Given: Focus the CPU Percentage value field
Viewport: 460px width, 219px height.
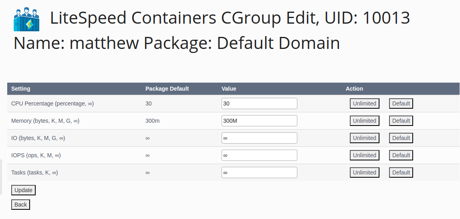Looking at the screenshot, I should pyautogui.click(x=259, y=103).
